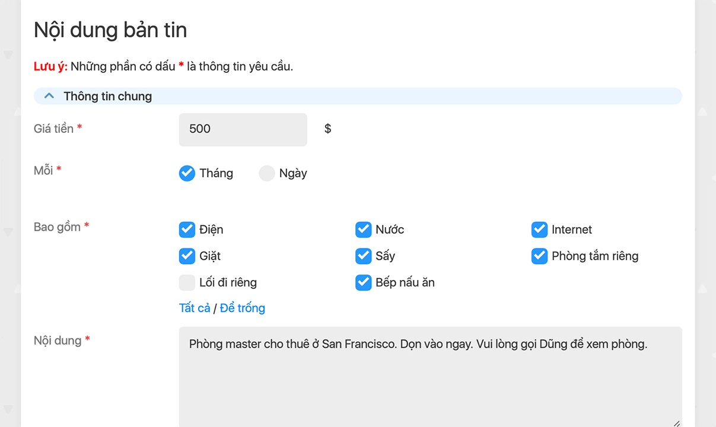Toggle the Internet checkbox
Viewport: 716px width, 427px height.
[539, 230]
